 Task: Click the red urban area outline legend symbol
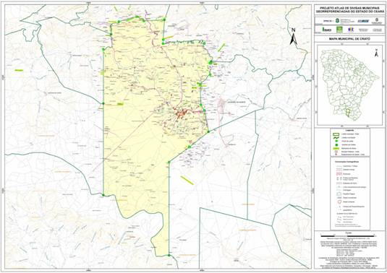tap(339, 201)
